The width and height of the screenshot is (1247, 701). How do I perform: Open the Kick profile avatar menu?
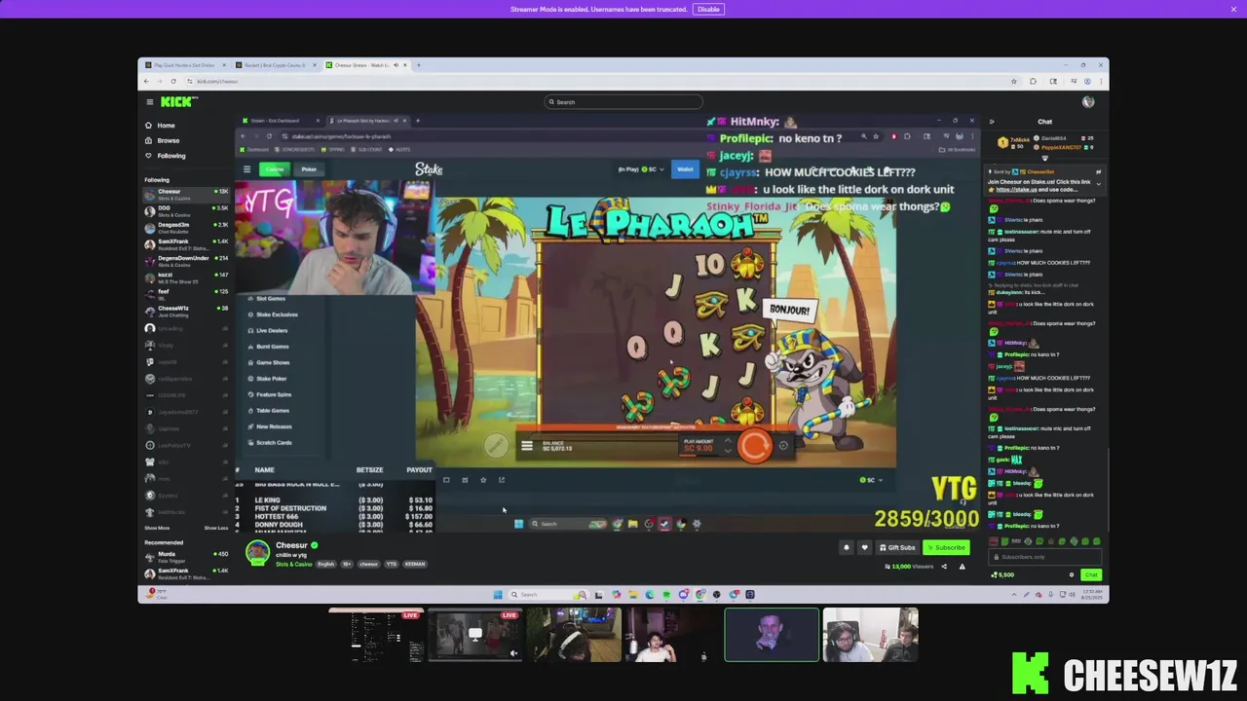[1088, 102]
